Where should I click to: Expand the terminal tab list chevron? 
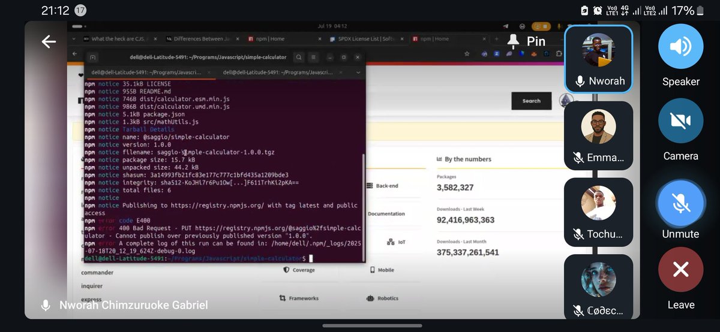358,72
